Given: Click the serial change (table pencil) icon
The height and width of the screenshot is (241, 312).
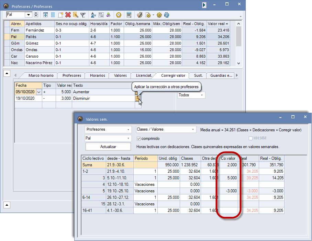Looking at the screenshot, I should click(x=75, y=15).
